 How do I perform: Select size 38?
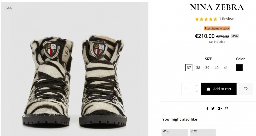pos(198,68)
